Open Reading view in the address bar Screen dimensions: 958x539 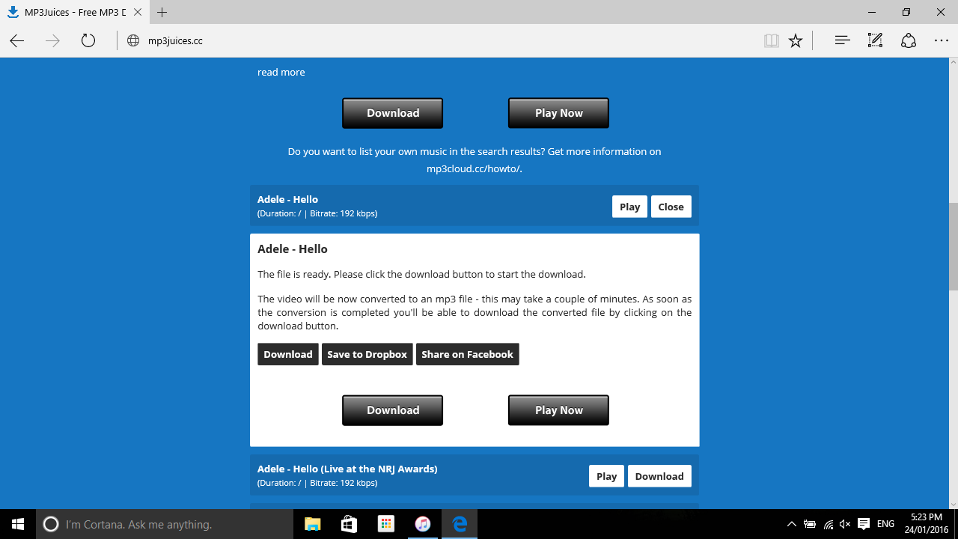771,40
